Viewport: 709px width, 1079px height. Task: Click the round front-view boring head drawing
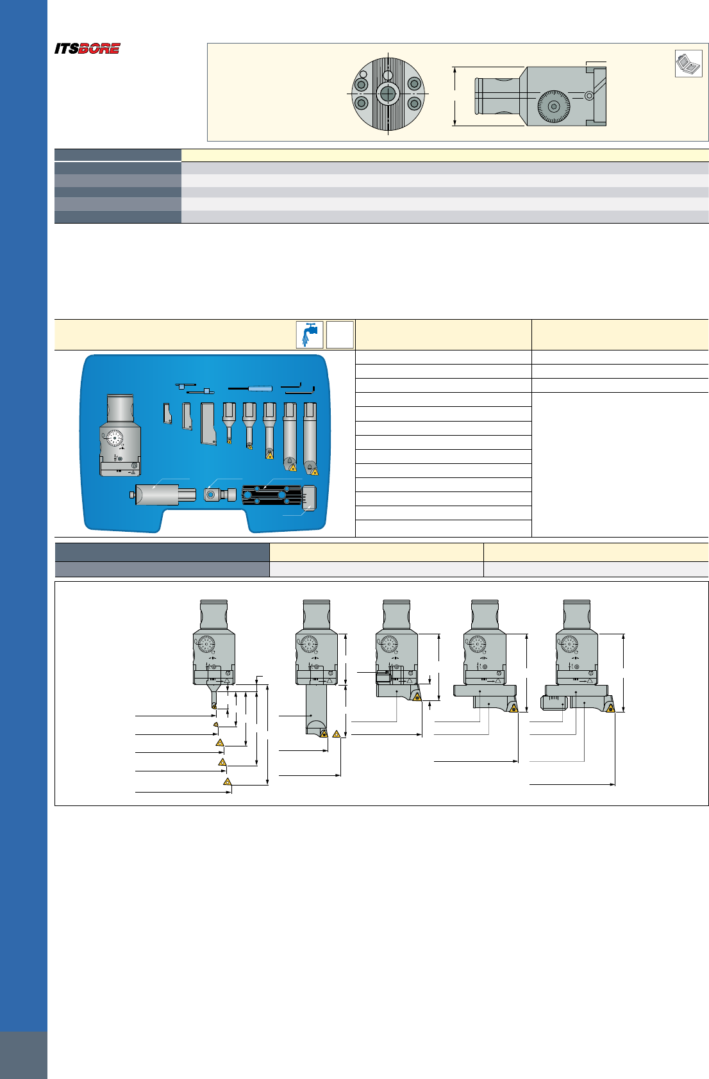tap(388, 94)
